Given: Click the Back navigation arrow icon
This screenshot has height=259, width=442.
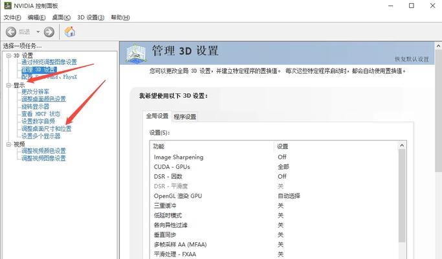Looking at the screenshot, I should tap(11, 32).
